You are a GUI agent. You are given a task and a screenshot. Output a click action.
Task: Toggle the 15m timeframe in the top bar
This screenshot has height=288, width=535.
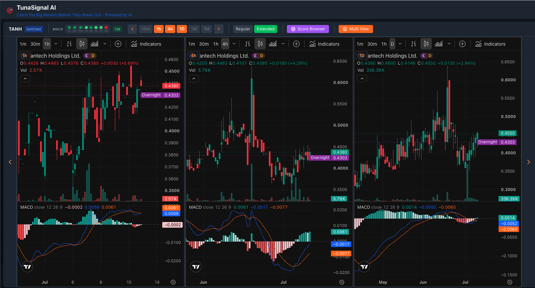tap(145, 29)
